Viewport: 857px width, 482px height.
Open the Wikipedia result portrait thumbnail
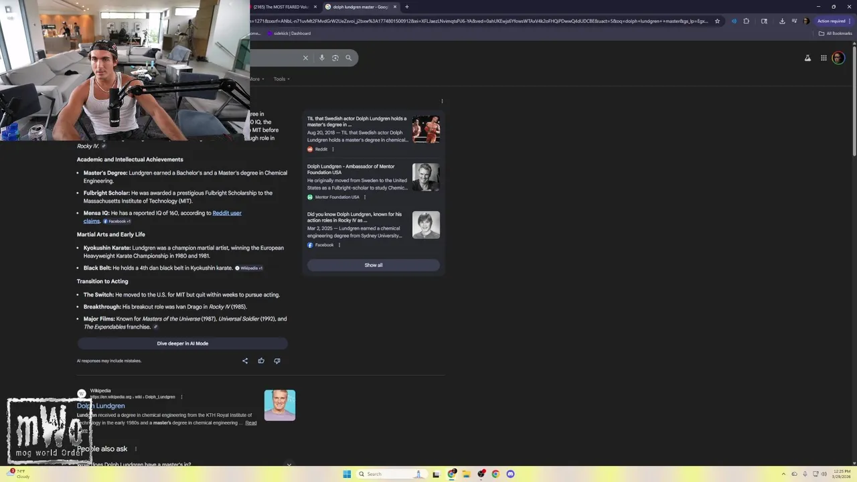pyautogui.click(x=280, y=405)
